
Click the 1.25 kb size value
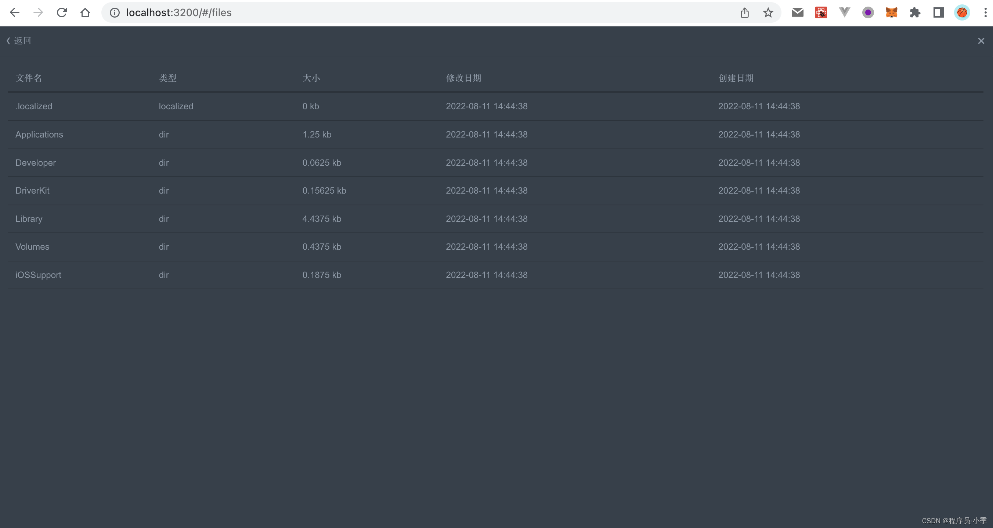click(x=317, y=135)
